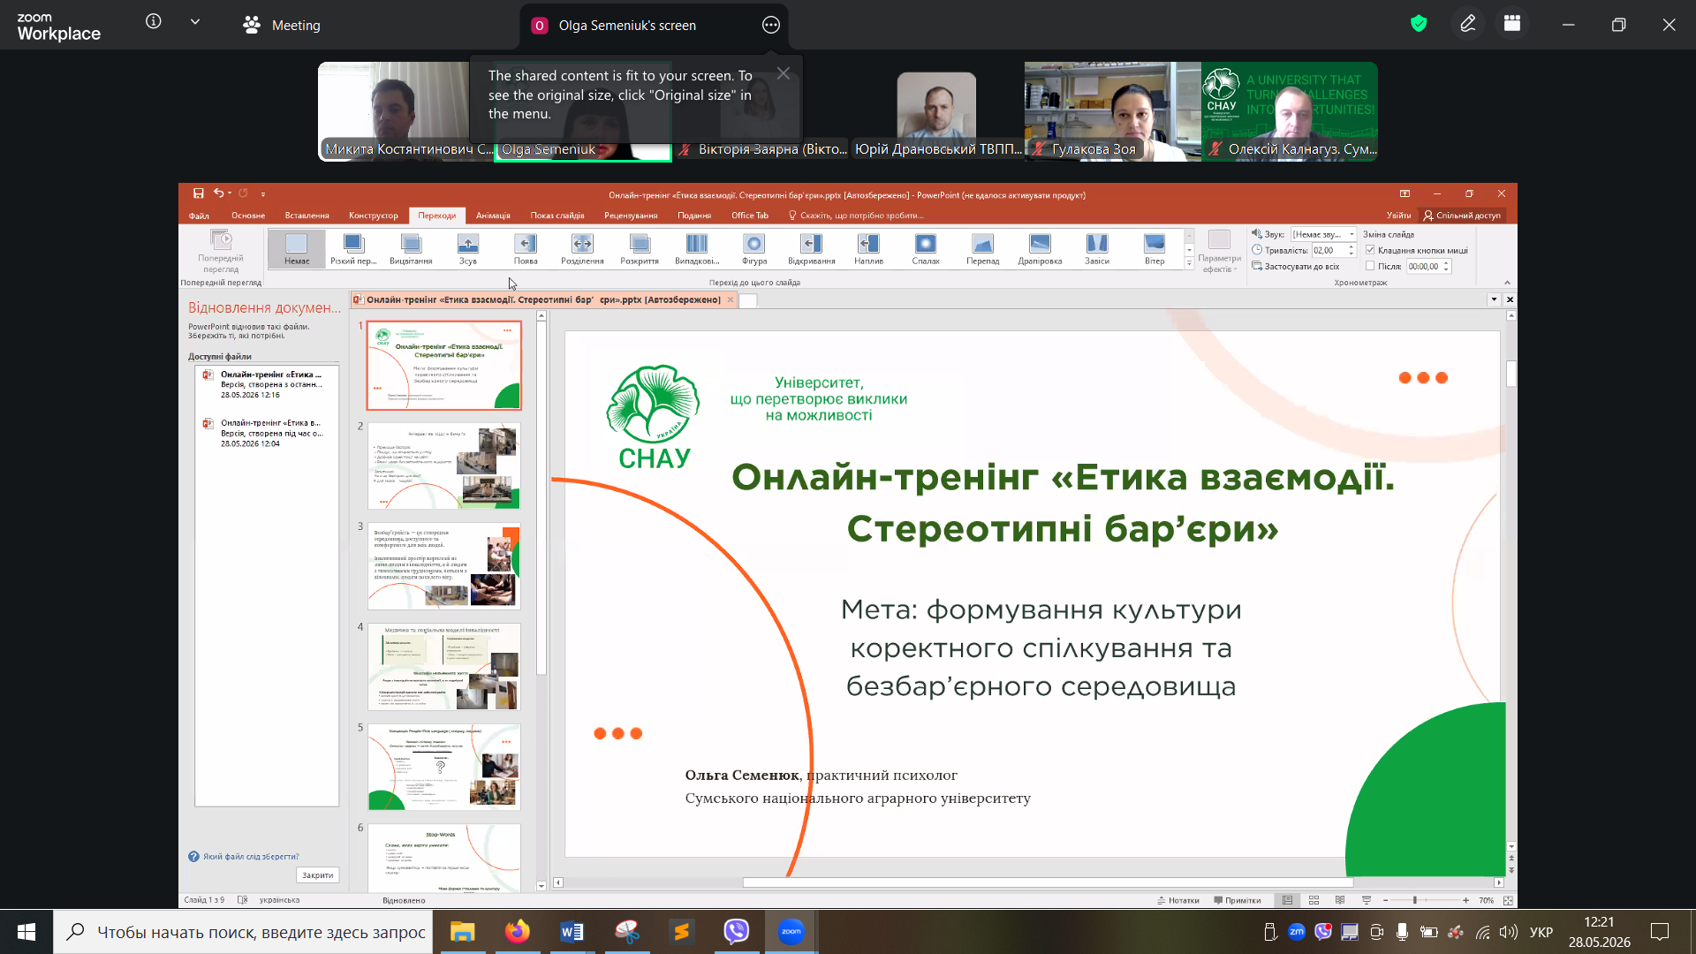Image resolution: width=1696 pixels, height=954 pixels.
Task: Expand the transitions gallery more arrow
Action: [1189, 263]
